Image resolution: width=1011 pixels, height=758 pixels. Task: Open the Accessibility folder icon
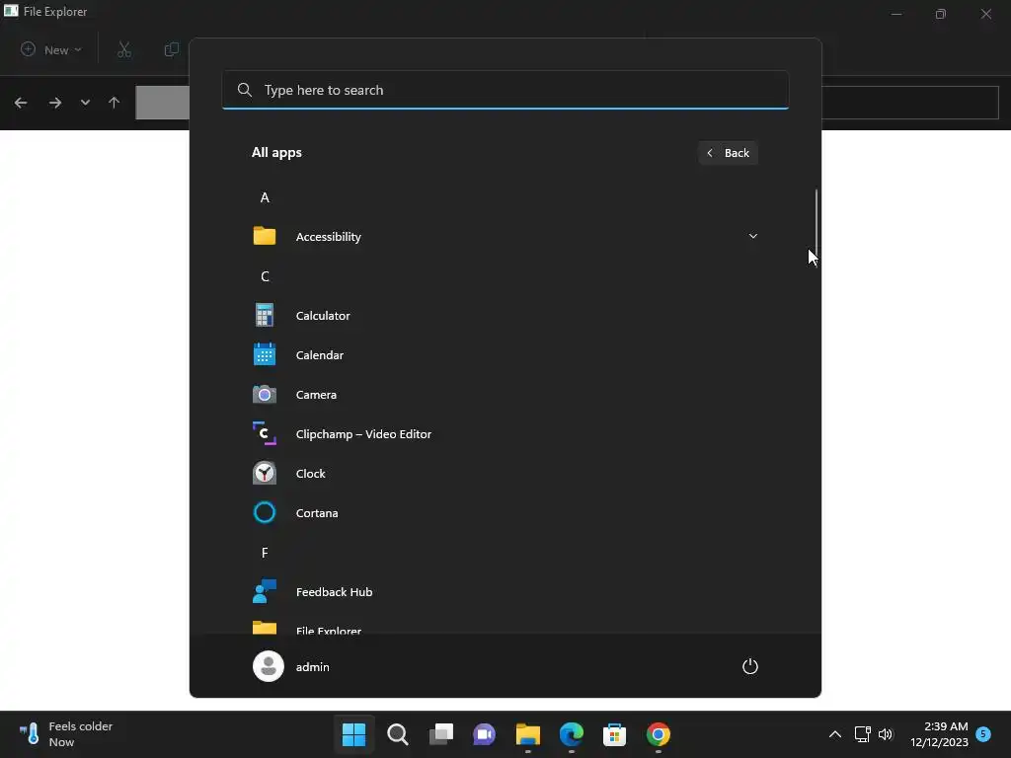265,236
